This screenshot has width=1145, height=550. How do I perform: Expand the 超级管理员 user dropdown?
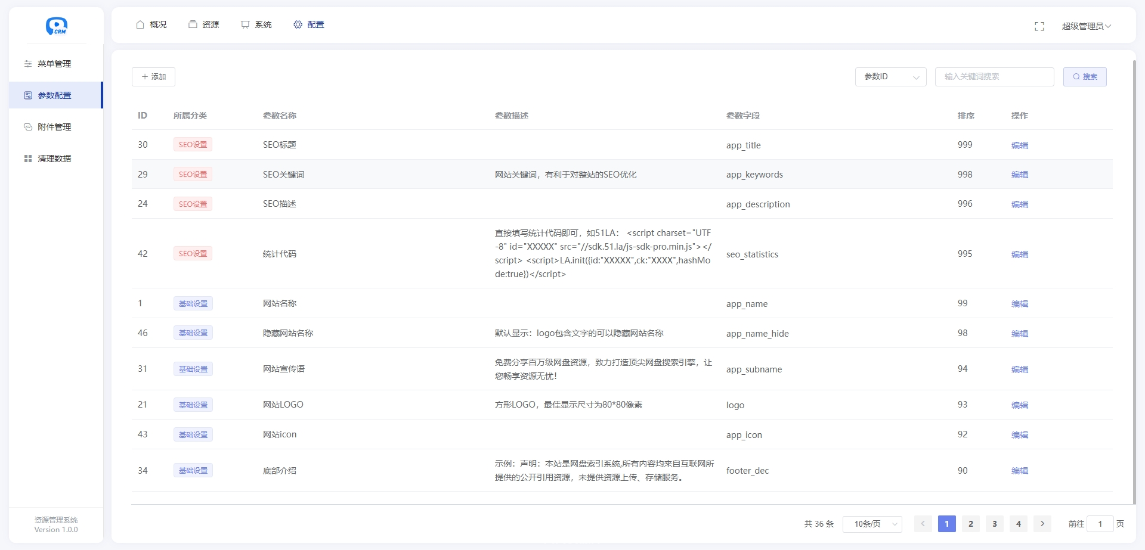[x=1087, y=26]
